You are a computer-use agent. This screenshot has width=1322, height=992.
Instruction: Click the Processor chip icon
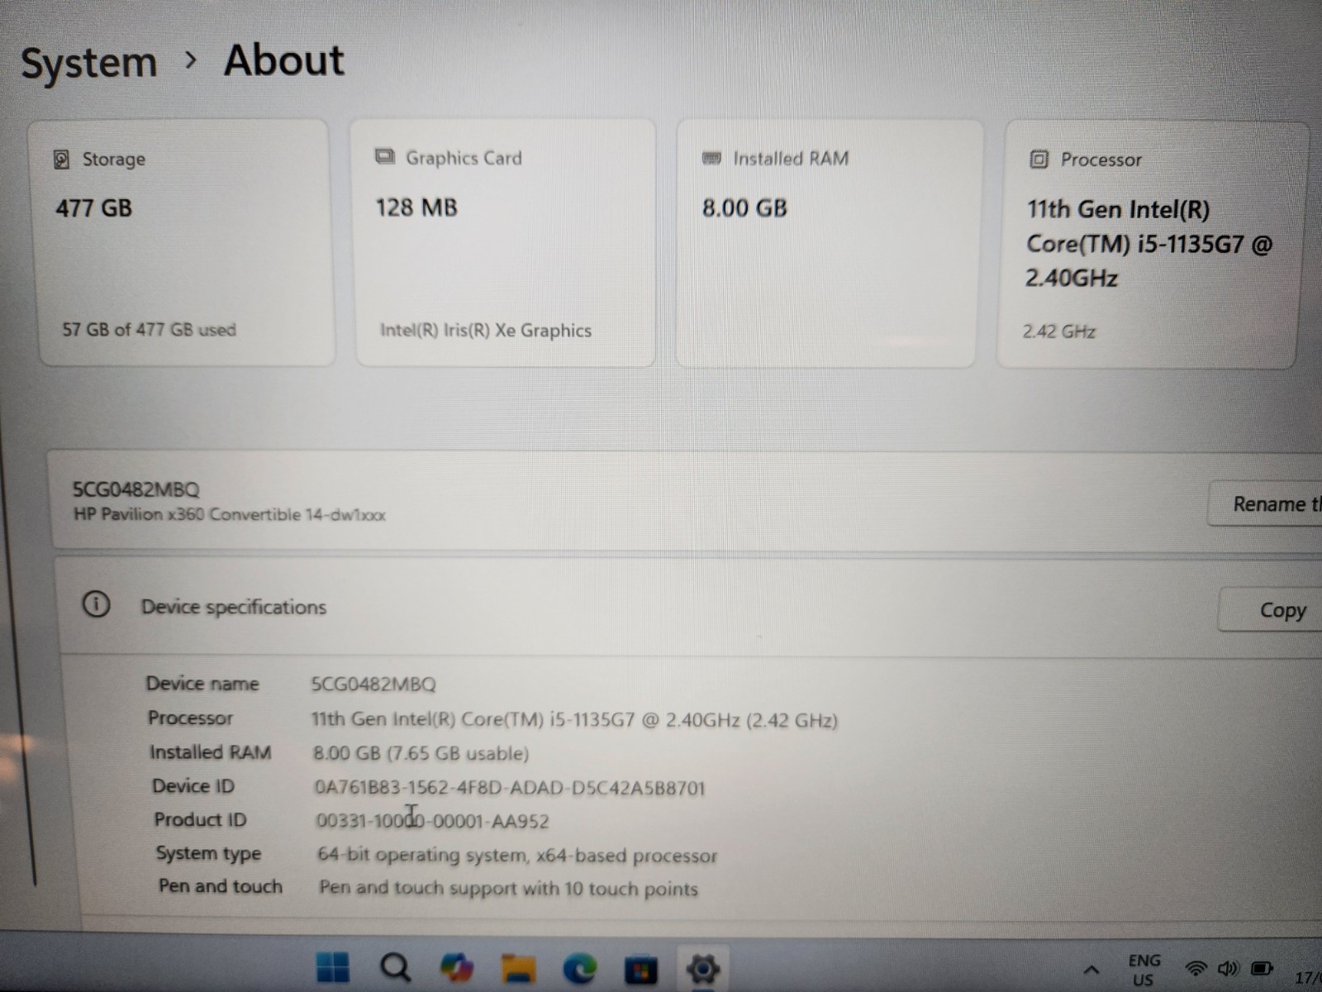(1039, 159)
